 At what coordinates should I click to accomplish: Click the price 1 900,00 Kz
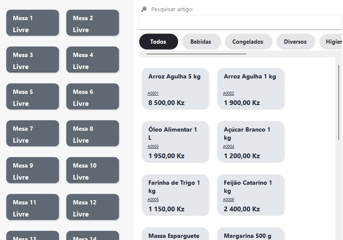click(x=242, y=103)
